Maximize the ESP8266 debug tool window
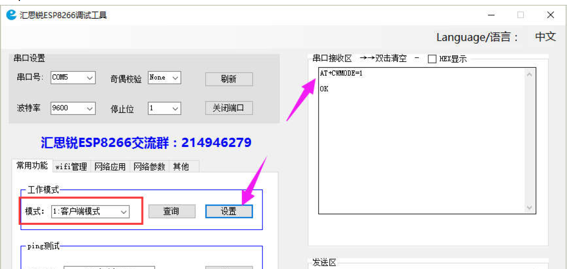The width and height of the screenshot is (571, 269). pyautogui.click(x=521, y=15)
